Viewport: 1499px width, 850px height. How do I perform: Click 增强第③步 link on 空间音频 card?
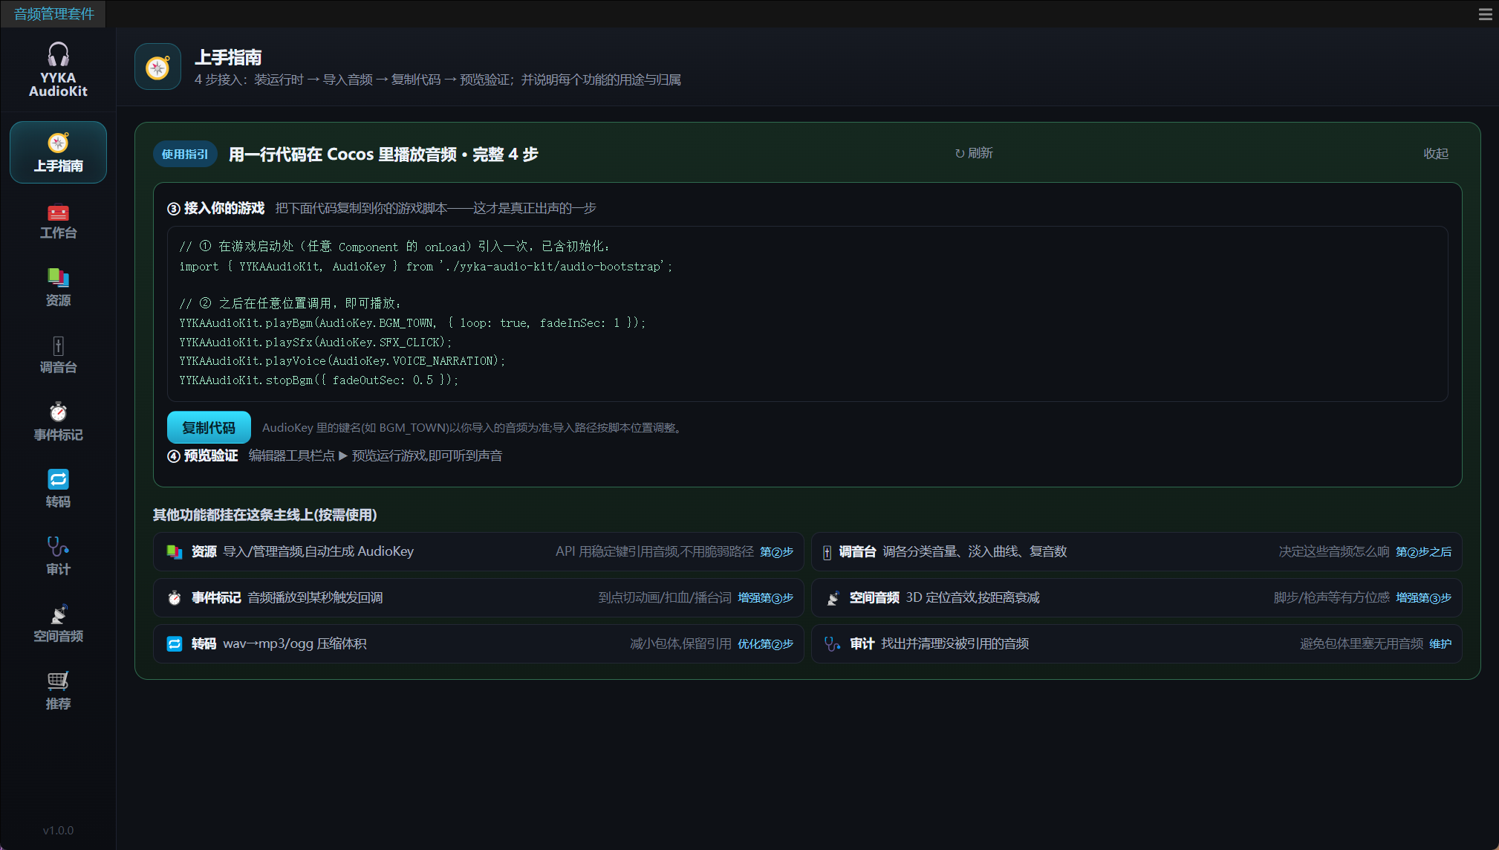point(1423,597)
